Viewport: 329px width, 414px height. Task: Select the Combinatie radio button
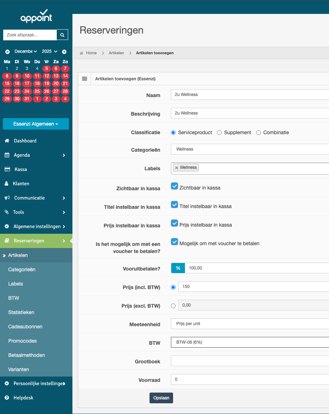coord(258,132)
